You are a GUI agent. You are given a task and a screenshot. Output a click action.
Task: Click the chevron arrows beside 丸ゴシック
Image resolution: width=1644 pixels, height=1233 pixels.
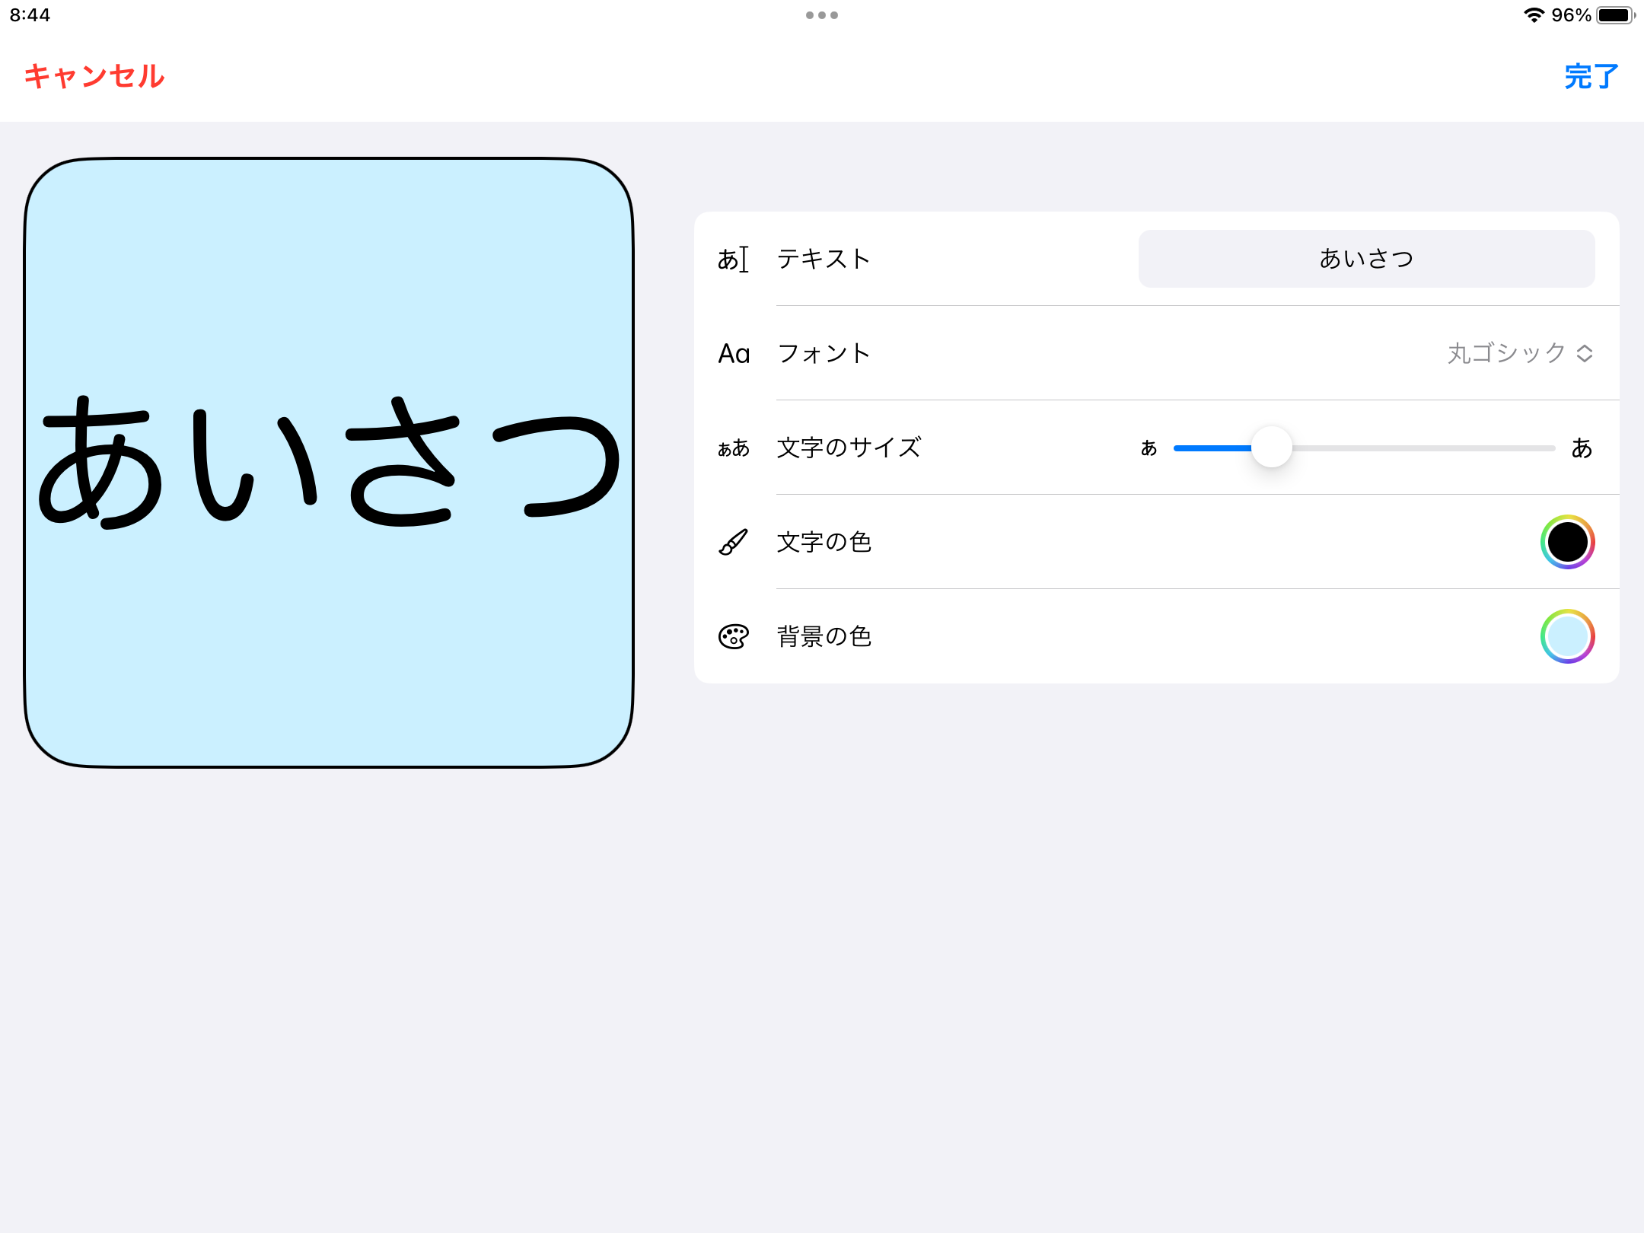click(x=1585, y=353)
